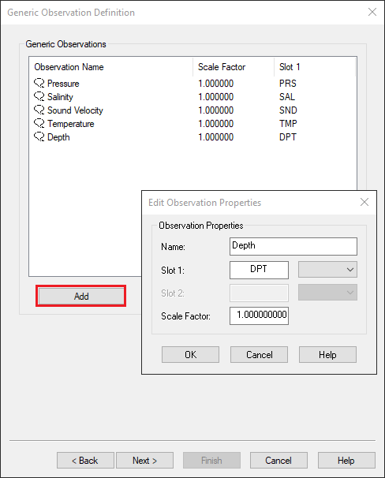Click the Temperature observation icon
This screenshot has width=385, height=478.
click(39, 123)
